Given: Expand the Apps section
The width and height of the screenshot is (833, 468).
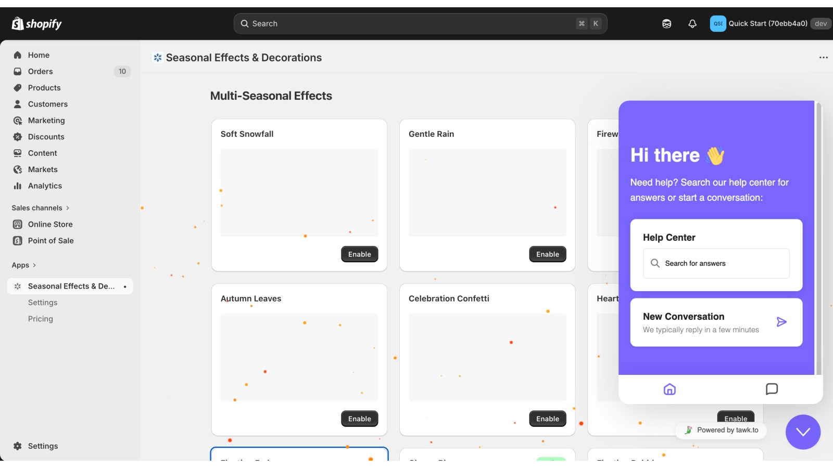Looking at the screenshot, I should click(x=24, y=265).
